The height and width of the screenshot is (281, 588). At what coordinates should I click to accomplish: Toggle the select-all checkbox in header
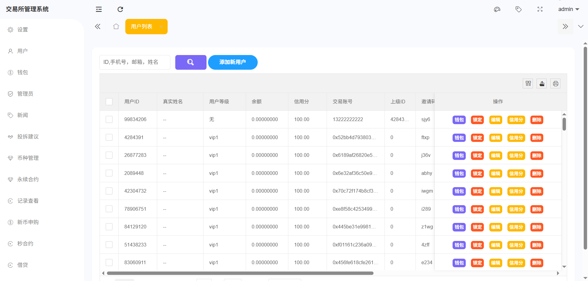click(109, 102)
